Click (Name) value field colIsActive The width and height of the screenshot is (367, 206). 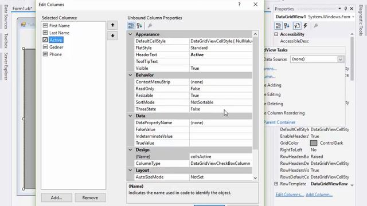tap(221, 156)
